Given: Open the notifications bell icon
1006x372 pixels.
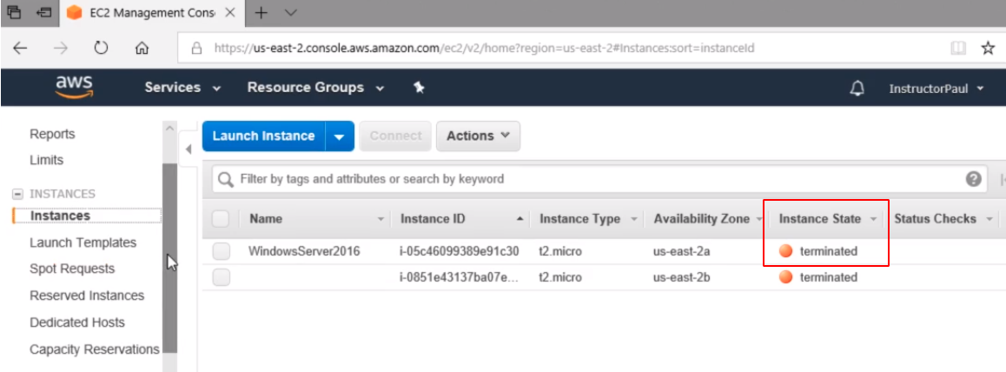Looking at the screenshot, I should pos(857,88).
